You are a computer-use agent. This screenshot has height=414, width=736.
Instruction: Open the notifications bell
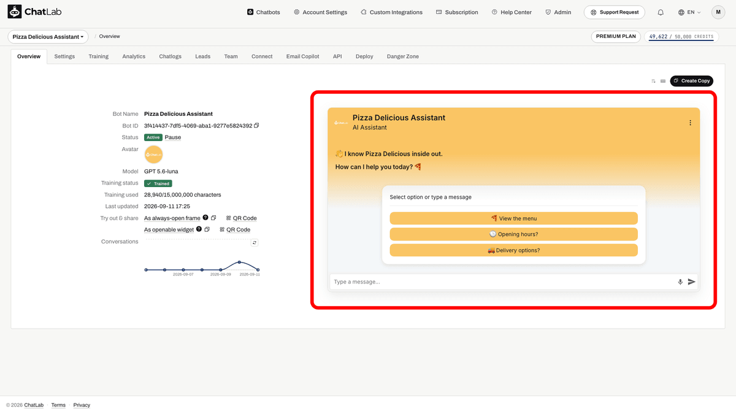[x=661, y=12]
